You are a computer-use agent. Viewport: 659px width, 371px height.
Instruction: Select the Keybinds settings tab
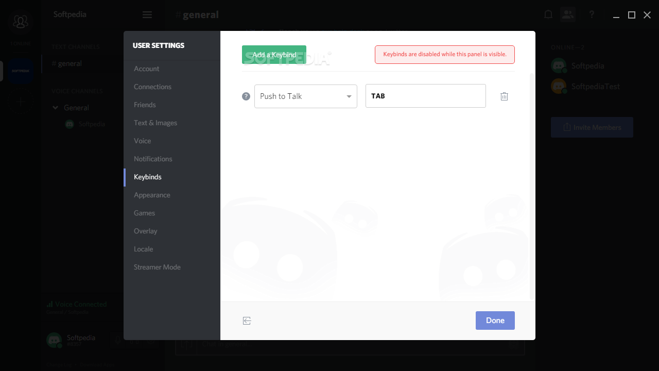coord(172,177)
